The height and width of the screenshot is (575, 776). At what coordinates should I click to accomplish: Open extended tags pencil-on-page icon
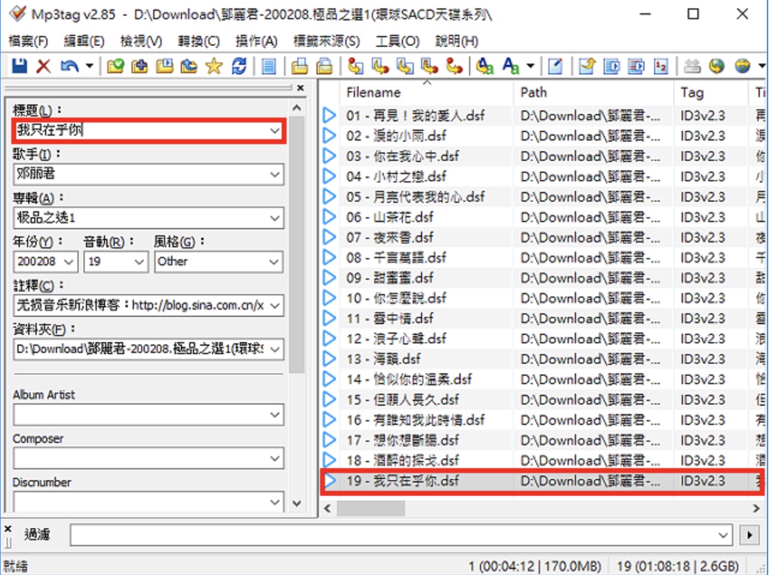point(555,65)
